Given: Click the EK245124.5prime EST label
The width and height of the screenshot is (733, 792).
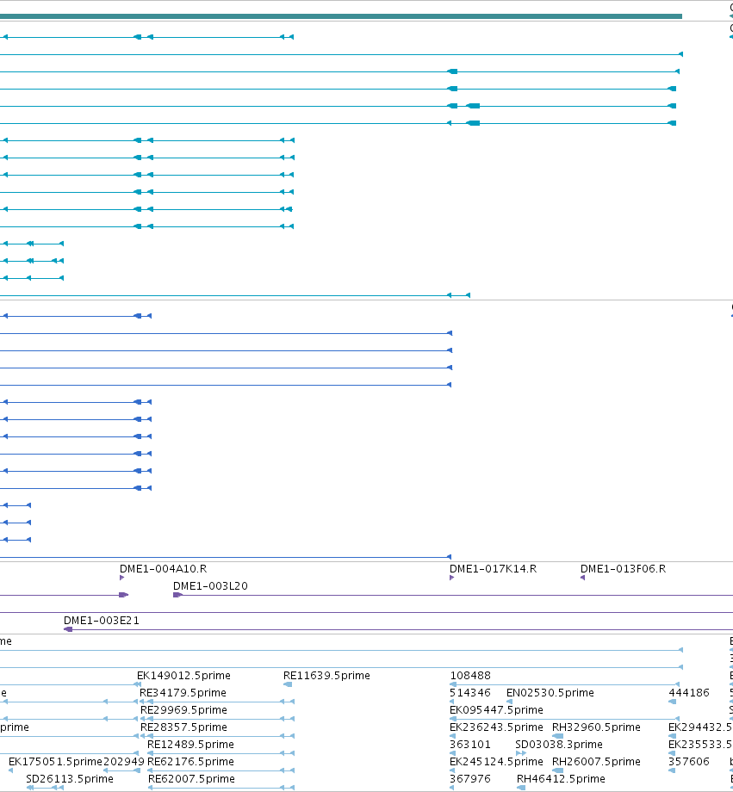Looking at the screenshot, I should click(496, 761).
